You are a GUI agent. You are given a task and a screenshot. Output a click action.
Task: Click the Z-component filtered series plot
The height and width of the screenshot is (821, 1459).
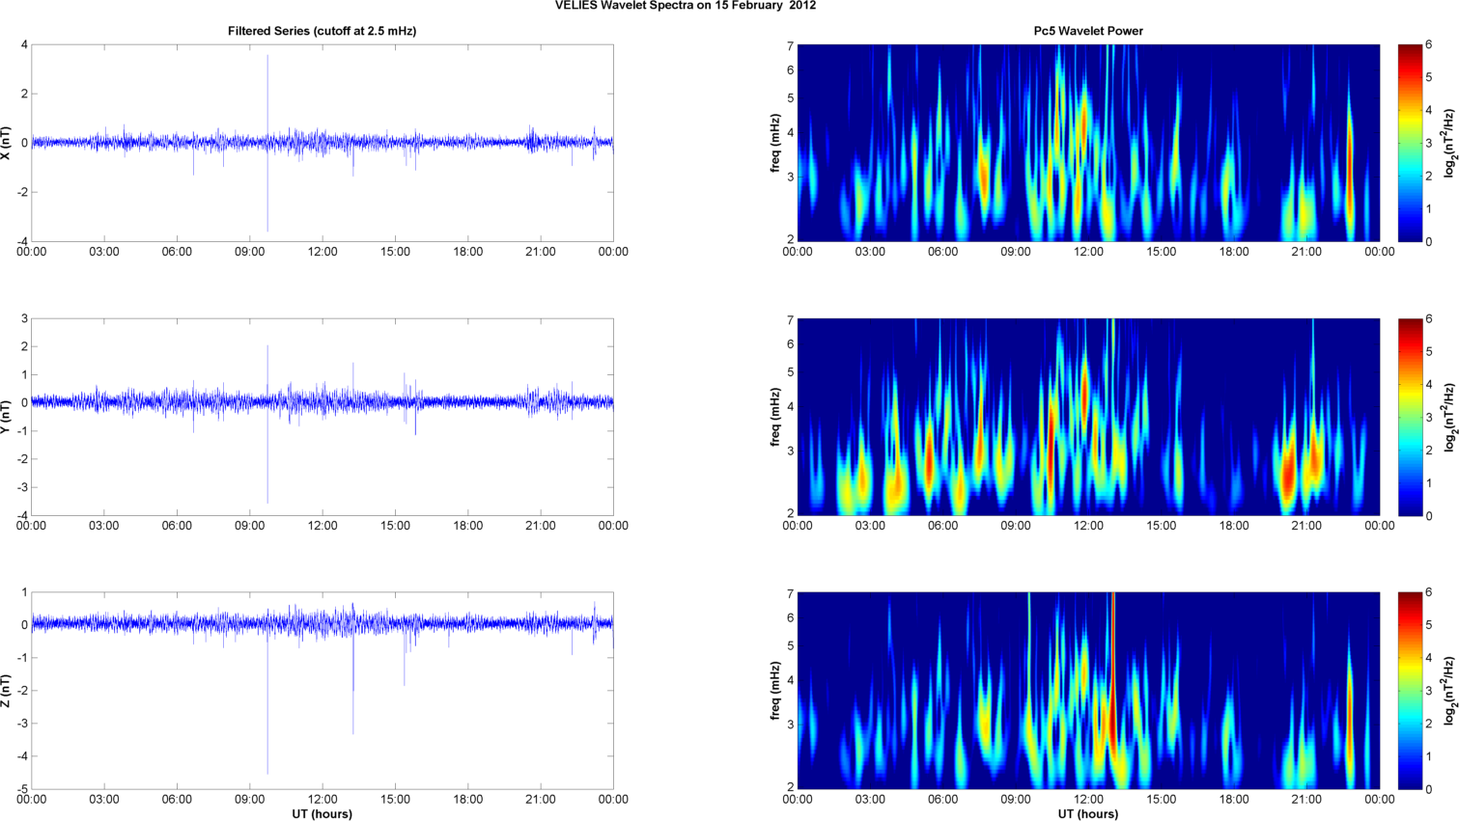tap(323, 691)
